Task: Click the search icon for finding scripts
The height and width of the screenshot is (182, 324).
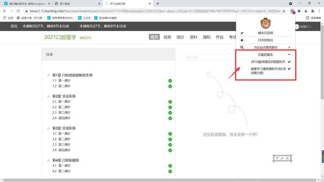Action: (x=242, y=47)
